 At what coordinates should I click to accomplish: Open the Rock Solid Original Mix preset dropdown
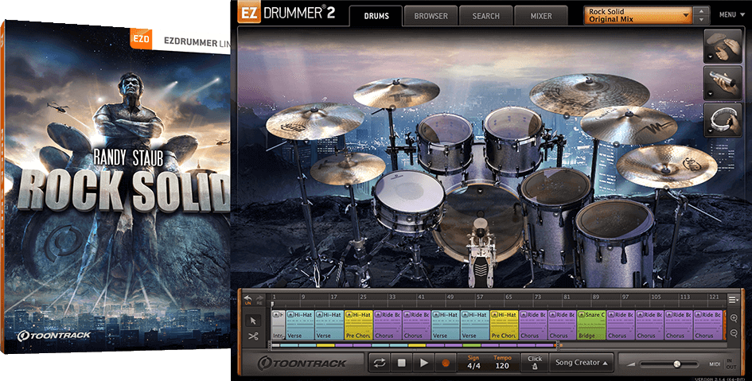coord(638,15)
